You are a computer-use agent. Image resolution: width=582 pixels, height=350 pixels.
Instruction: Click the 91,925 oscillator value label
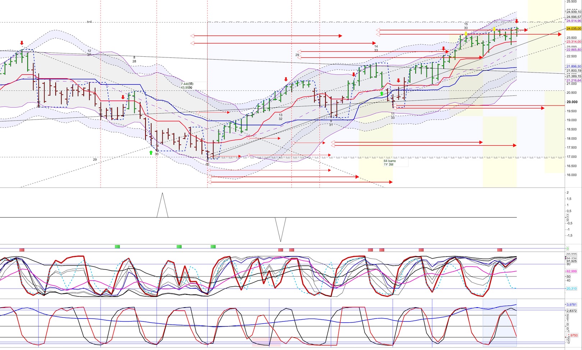point(572,261)
